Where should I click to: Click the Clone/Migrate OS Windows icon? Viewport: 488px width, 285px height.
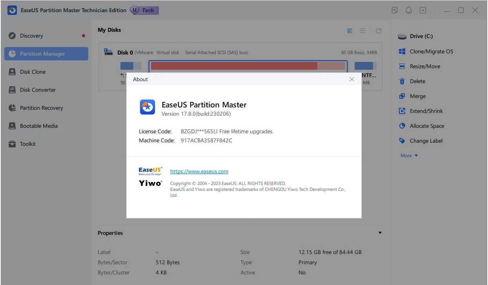click(402, 51)
